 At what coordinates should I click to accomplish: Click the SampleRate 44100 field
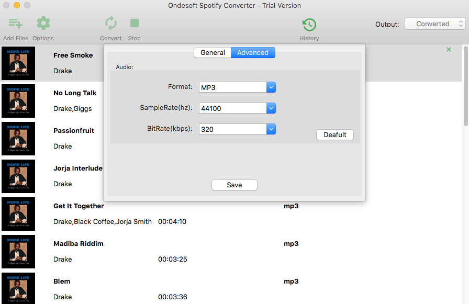(x=233, y=108)
